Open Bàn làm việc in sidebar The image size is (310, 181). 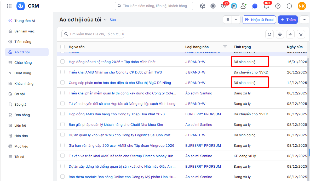click(x=27, y=31)
